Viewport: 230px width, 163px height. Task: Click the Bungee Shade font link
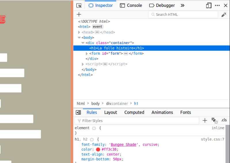click(x=123, y=145)
